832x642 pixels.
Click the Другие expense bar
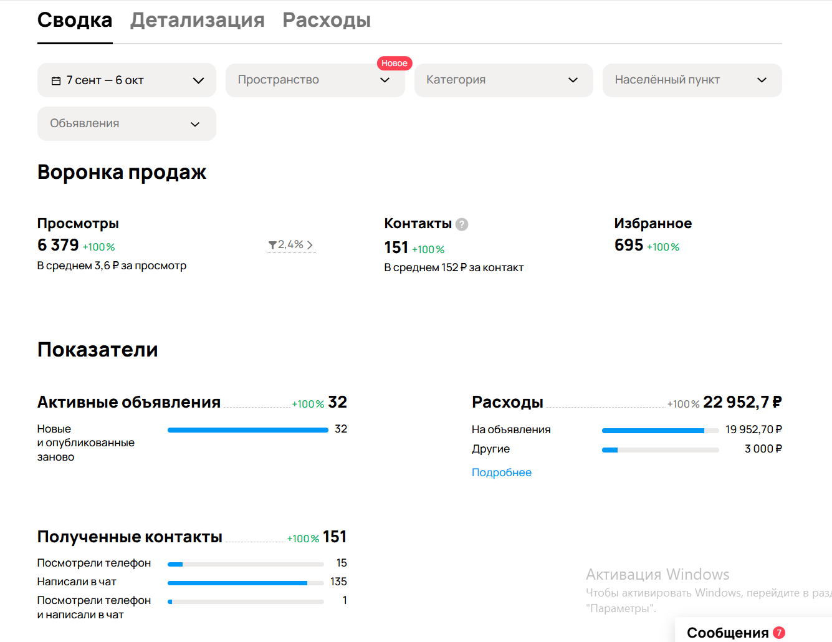point(661,450)
